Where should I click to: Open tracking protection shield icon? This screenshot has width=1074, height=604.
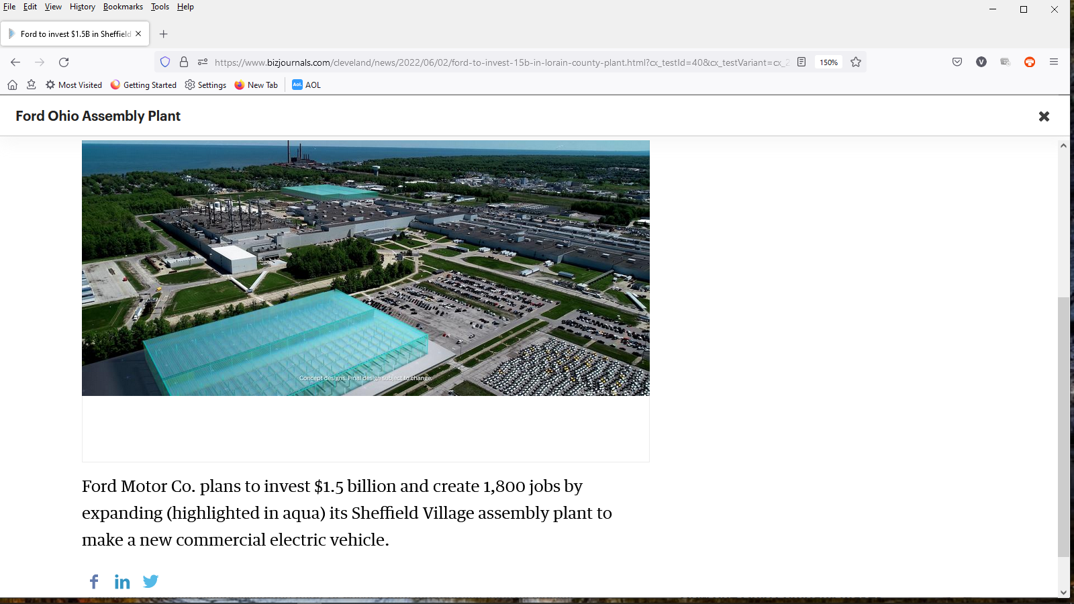pyautogui.click(x=165, y=62)
